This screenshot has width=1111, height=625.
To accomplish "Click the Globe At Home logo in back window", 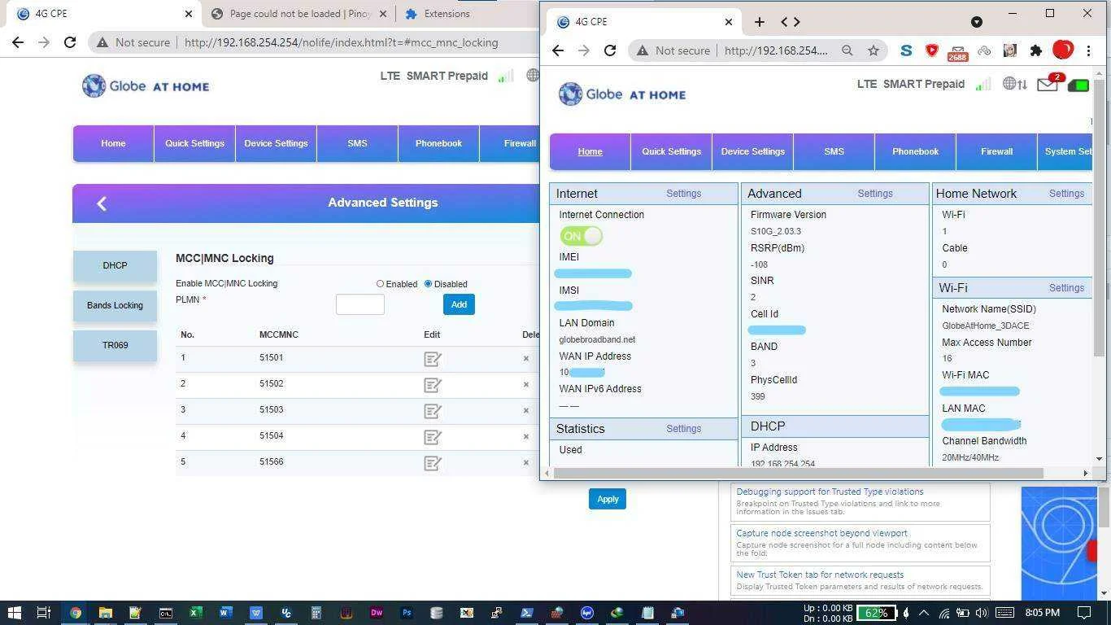I will (146, 85).
